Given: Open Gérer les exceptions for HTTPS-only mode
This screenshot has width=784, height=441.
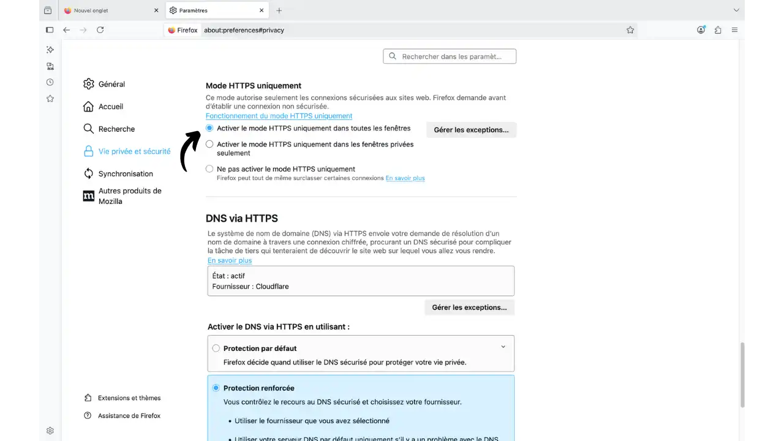Looking at the screenshot, I should pos(471,129).
